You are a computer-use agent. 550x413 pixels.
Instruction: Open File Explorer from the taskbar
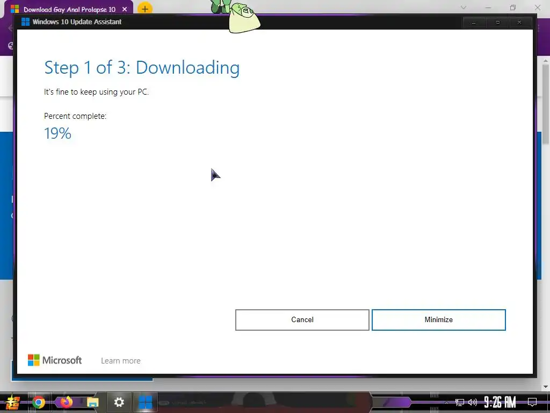92,402
